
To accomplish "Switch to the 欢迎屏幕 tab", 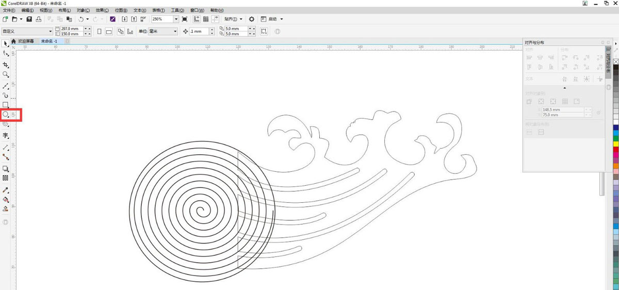I will [26, 41].
